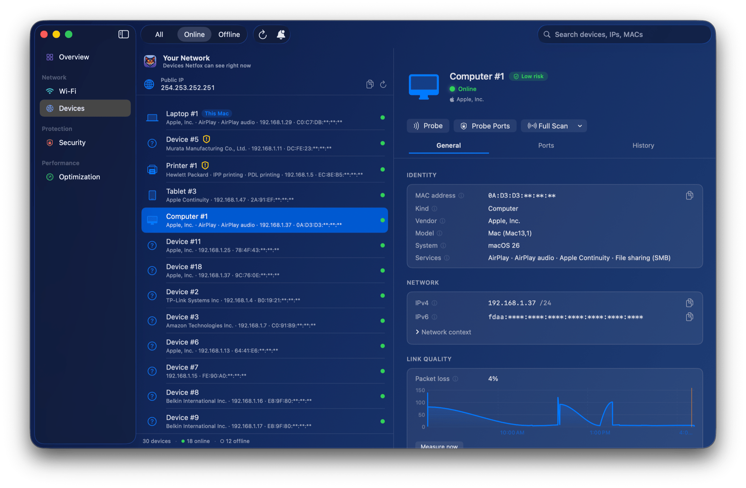The width and height of the screenshot is (746, 488).
Task: Select the Online filter
Action: coord(194,35)
